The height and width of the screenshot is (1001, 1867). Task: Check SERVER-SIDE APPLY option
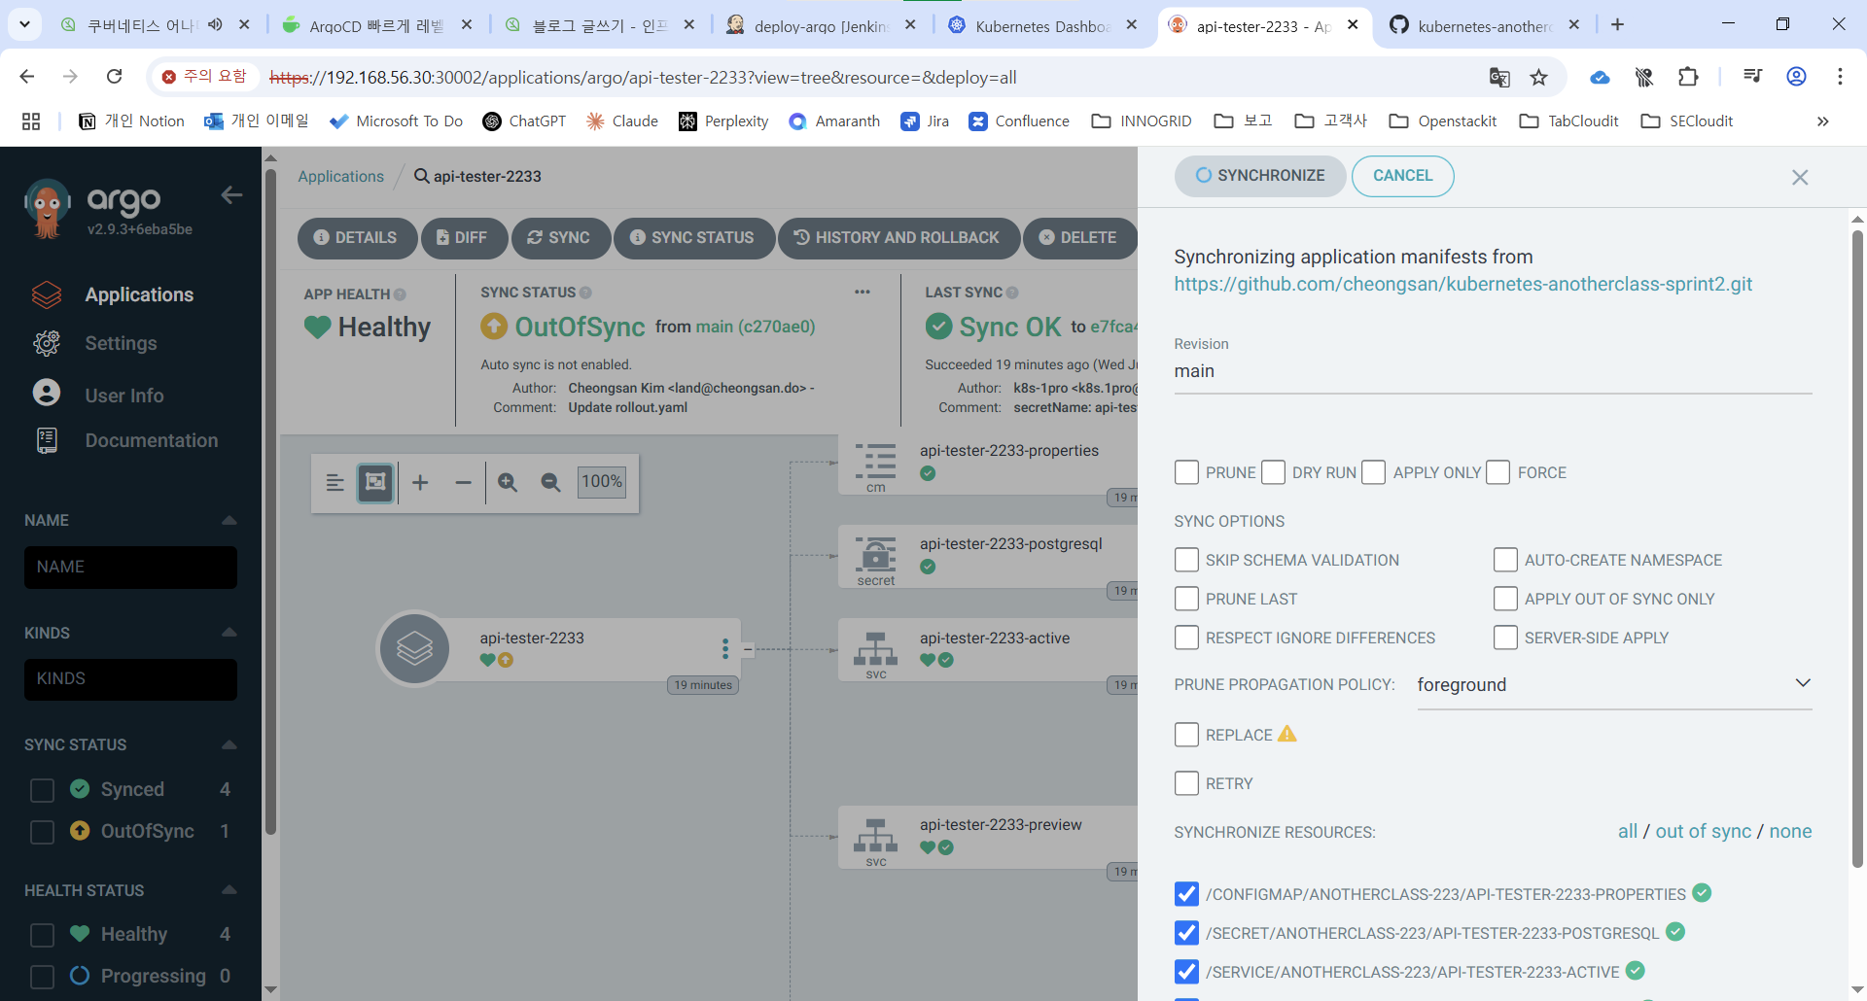tap(1505, 638)
